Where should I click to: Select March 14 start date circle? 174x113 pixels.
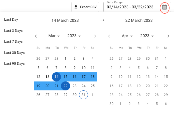coord(56,77)
